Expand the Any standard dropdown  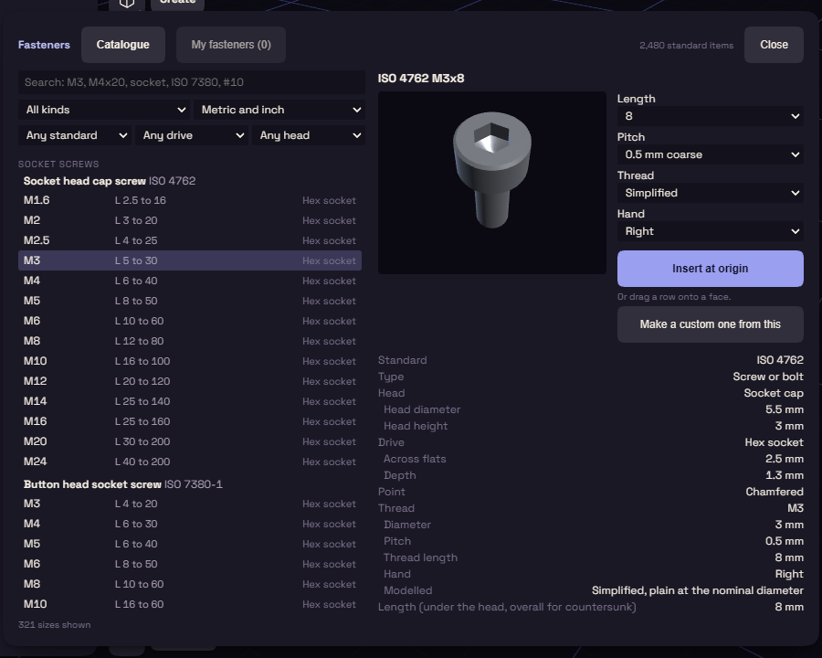(75, 135)
